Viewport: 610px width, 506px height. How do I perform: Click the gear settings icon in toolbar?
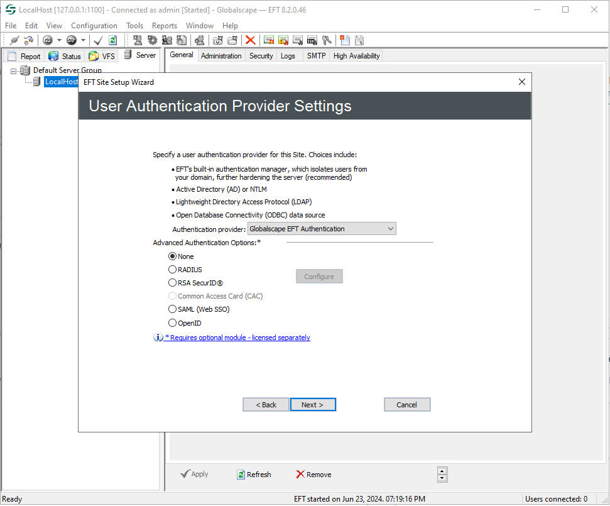pos(152,40)
